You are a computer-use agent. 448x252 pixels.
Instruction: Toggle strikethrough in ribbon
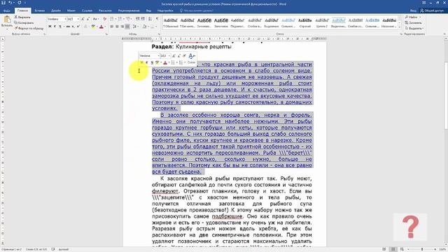[x=68, y=27]
